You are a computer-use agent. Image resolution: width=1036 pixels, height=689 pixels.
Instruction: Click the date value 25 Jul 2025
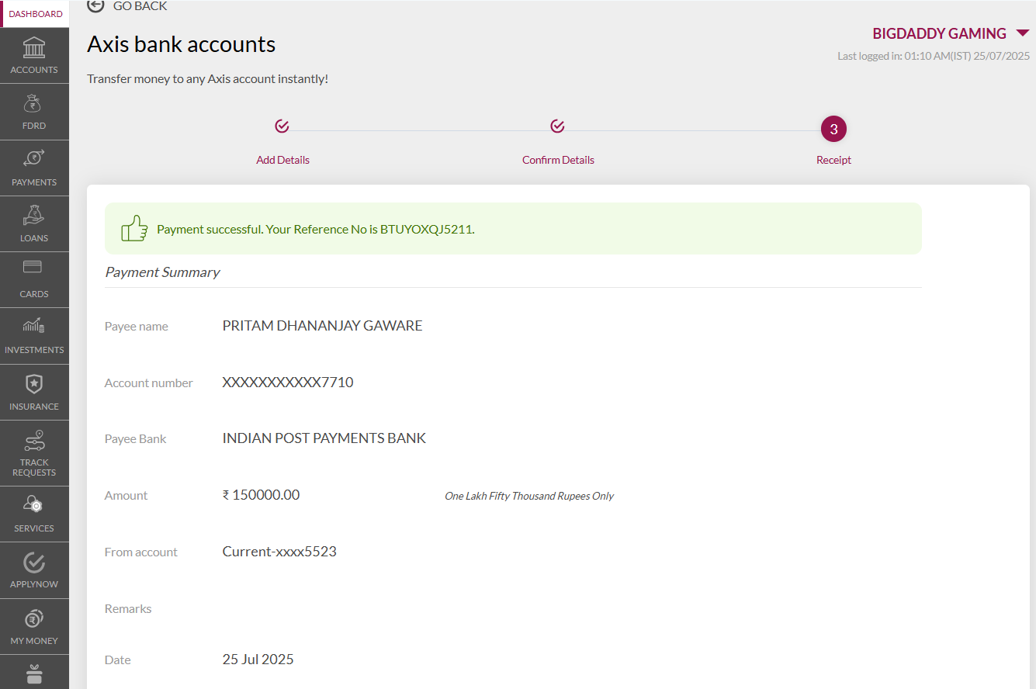(x=258, y=660)
